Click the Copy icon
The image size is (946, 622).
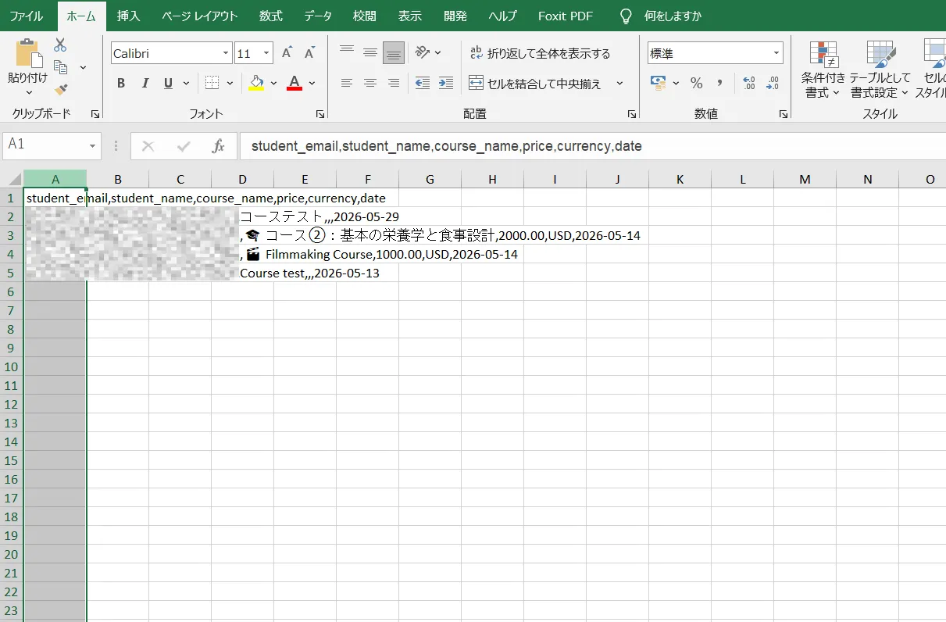61,67
